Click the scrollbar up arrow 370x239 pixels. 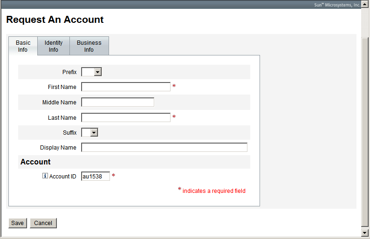pos(365,4)
